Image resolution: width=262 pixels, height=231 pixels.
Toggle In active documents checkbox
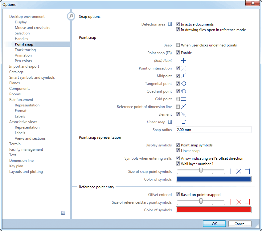point(178,24)
